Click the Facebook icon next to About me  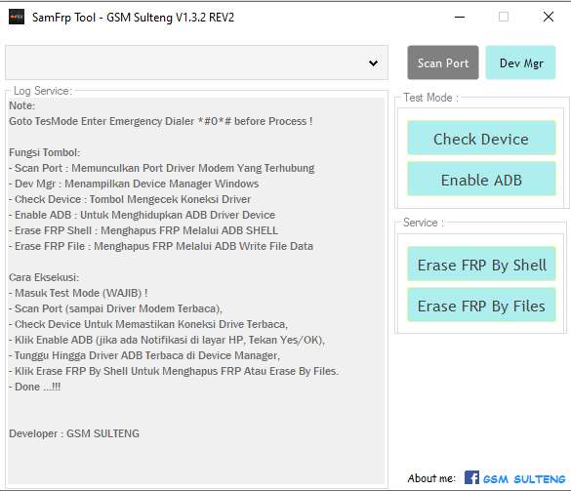pyautogui.click(x=471, y=477)
